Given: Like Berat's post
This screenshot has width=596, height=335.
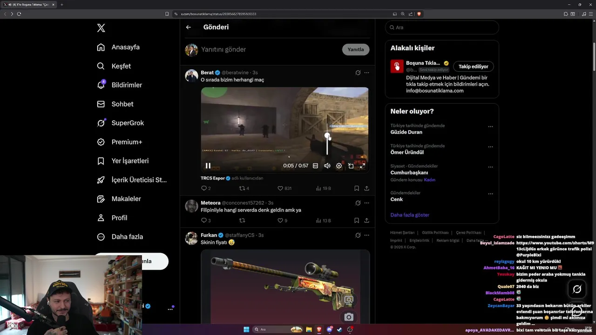Looking at the screenshot, I should coord(284,188).
